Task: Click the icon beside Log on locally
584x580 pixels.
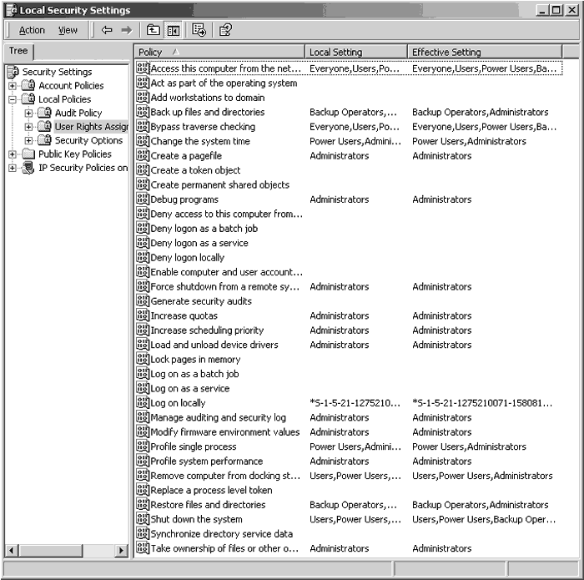Action: coord(143,403)
